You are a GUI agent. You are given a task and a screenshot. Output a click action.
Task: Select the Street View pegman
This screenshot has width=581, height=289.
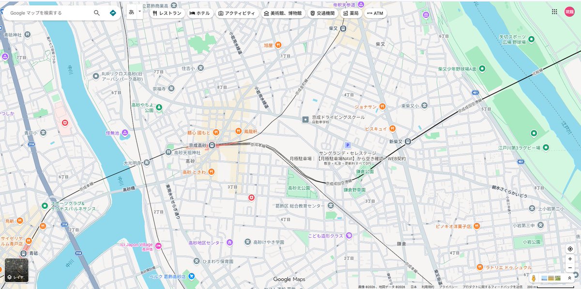click(x=534, y=278)
